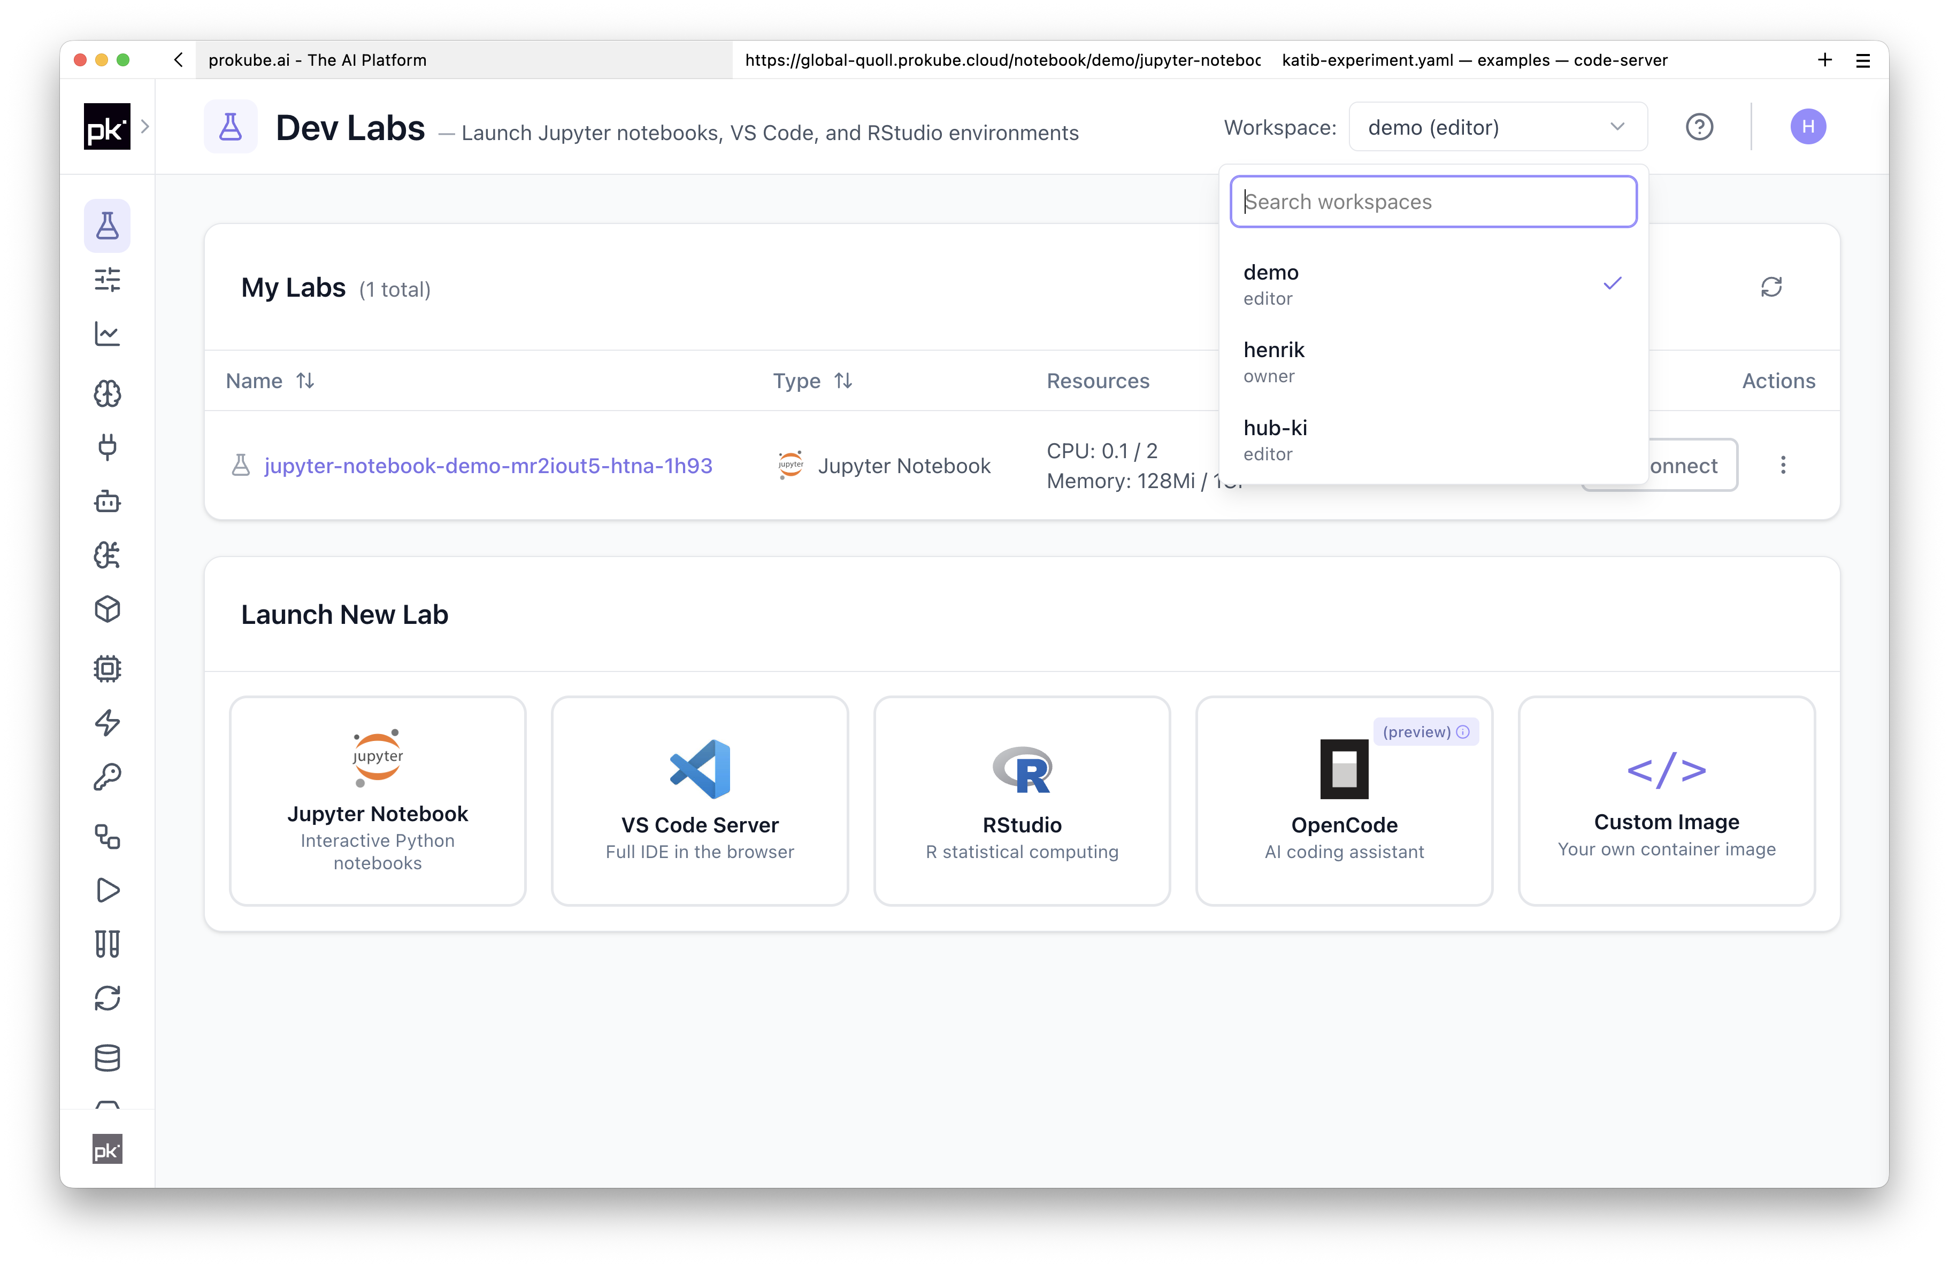Open the help question mark icon
The height and width of the screenshot is (1267, 1949).
[x=1699, y=127]
